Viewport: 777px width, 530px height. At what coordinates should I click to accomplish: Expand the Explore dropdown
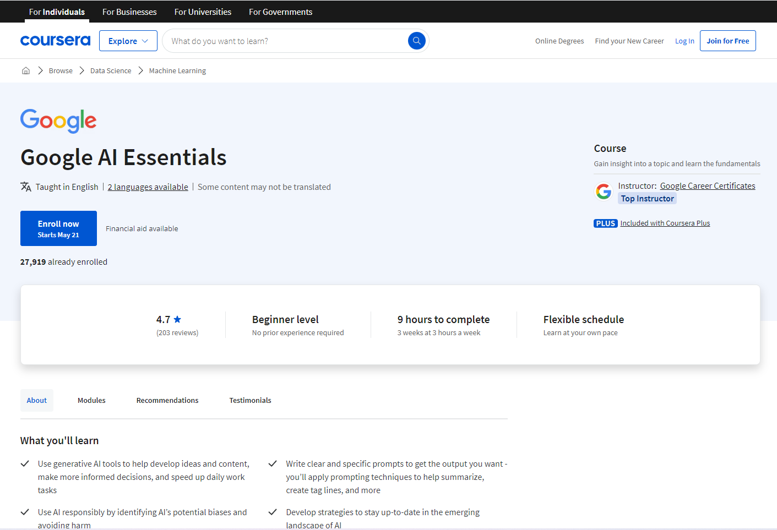pos(128,41)
